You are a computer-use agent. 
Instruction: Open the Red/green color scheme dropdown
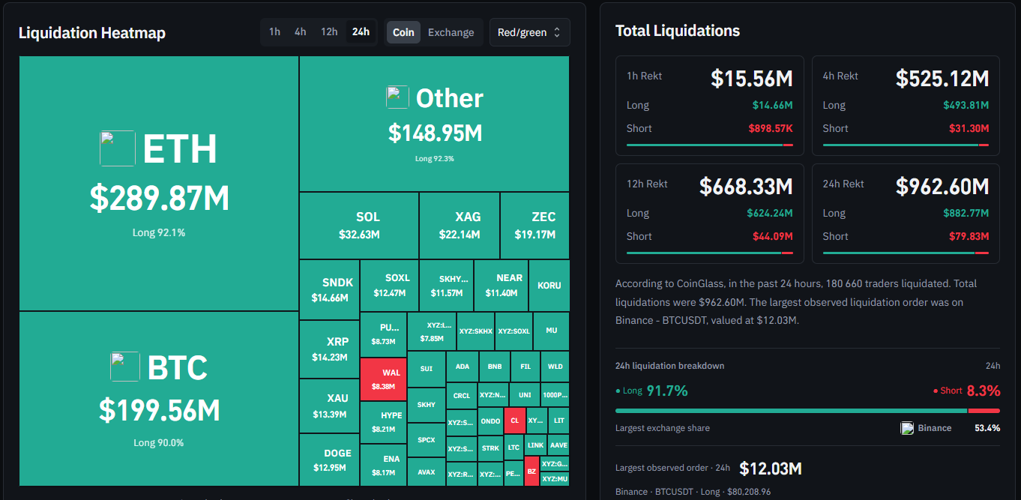coord(529,32)
